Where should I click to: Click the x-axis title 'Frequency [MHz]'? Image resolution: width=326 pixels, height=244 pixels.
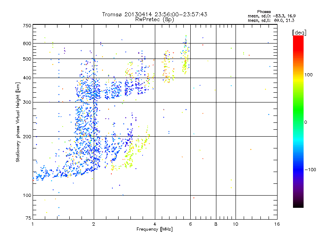coord(154,229)
